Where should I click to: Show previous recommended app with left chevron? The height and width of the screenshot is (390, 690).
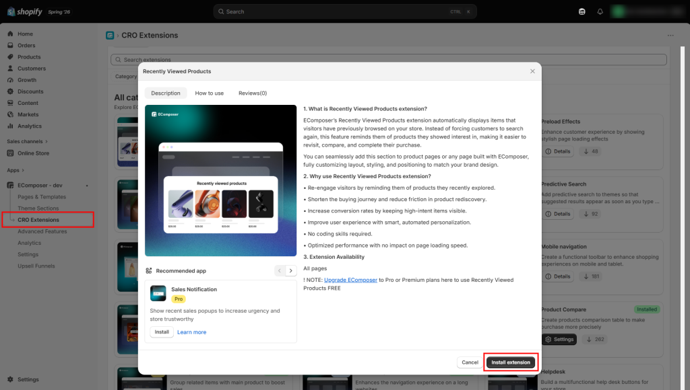tap(280, 270)
